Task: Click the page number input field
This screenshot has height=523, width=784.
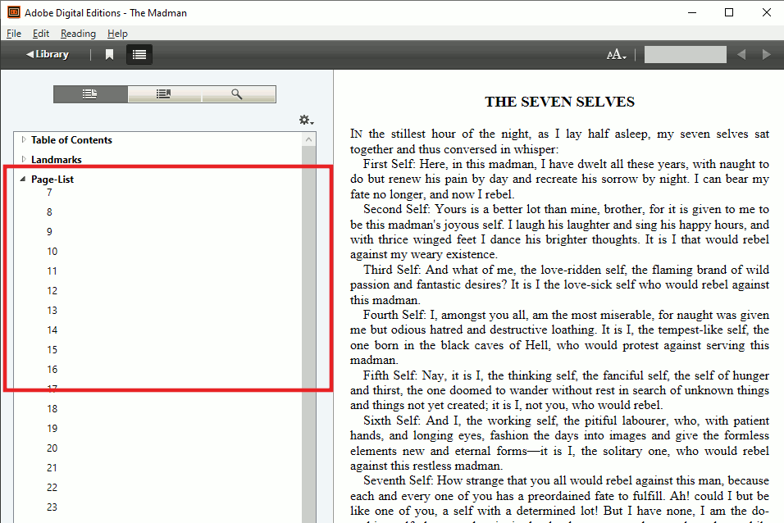Action: point(685,54)
